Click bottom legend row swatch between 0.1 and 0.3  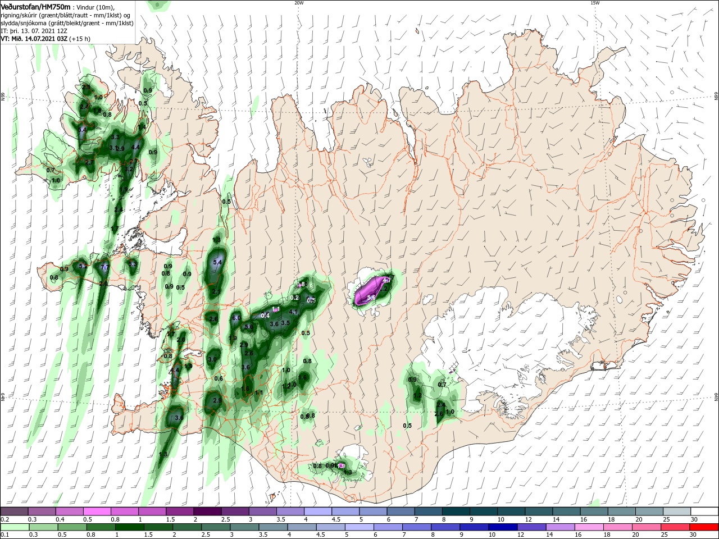(x=14, y=527)
